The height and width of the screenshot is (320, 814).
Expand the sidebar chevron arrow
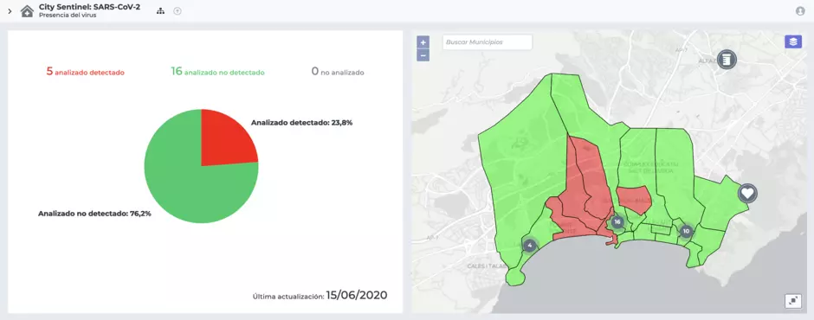(x=10, y=11)
